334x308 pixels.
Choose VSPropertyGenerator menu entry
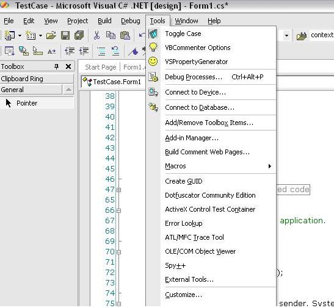click(x=211, y=62)
